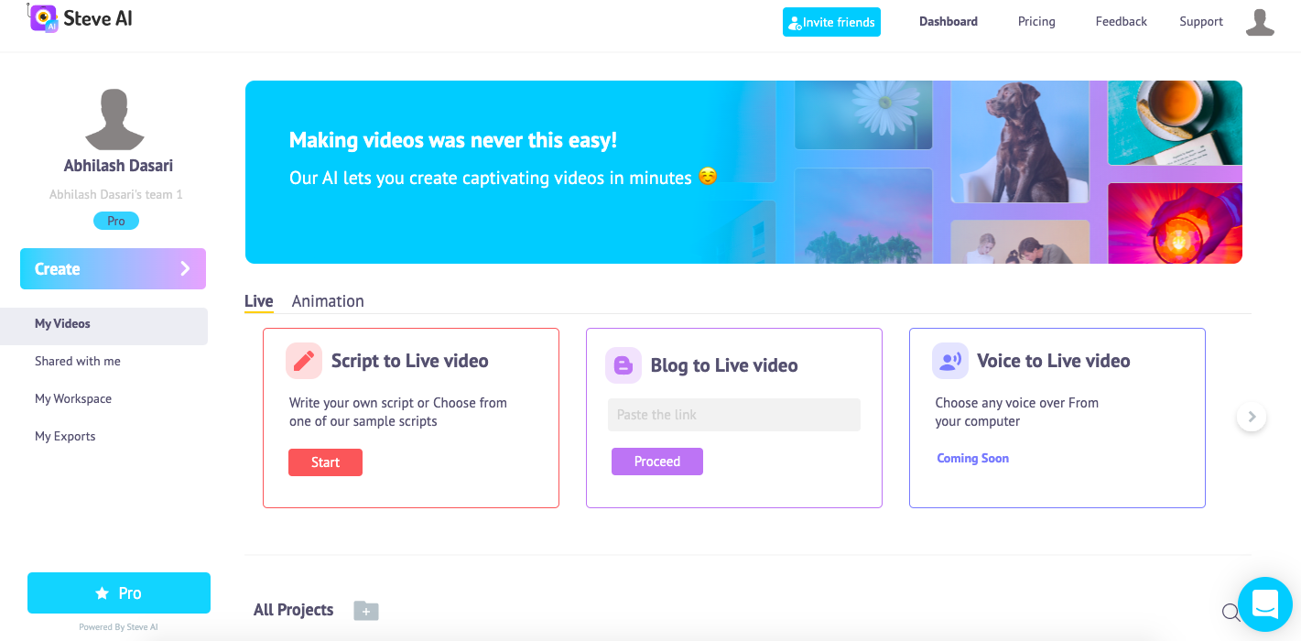Click the Steve AI logo icon
This screenshot has height=641, width=1301.
pos(41,18)
